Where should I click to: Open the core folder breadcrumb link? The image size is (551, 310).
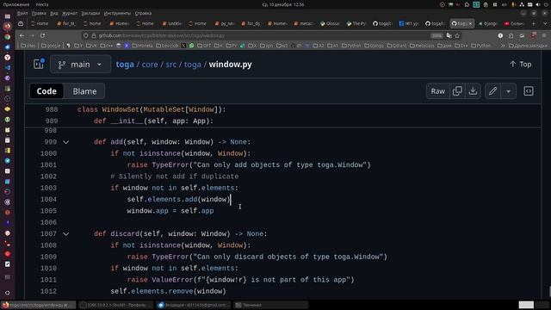click(x=150, y=65)
